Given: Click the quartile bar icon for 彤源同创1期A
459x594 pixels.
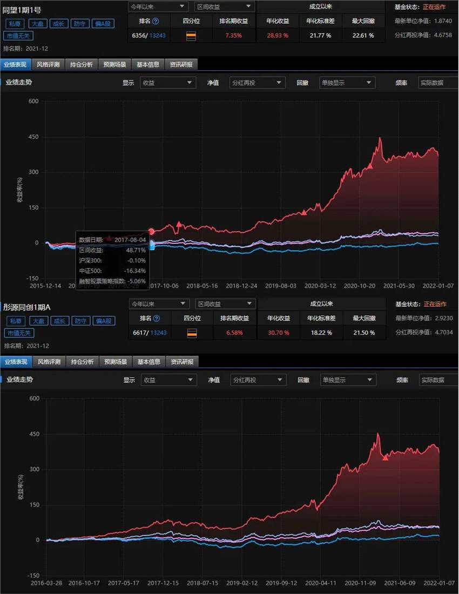Looking at the screenshot, I should coord(192,333).
